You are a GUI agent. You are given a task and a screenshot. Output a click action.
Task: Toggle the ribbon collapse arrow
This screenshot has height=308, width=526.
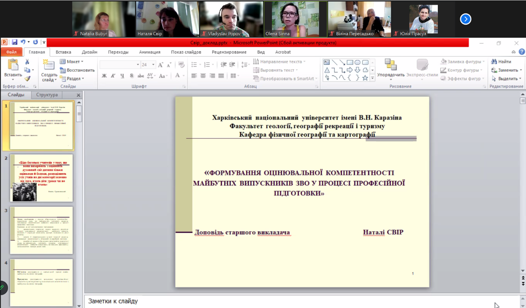pos(513,52)
